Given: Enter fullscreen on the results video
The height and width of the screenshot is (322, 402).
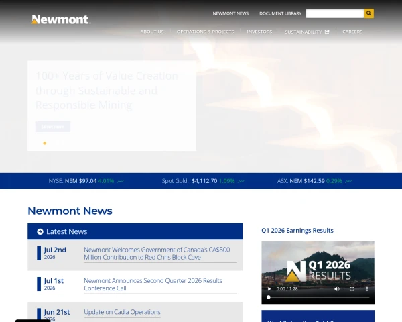Looking at the screenshot, I should (352, 289).
